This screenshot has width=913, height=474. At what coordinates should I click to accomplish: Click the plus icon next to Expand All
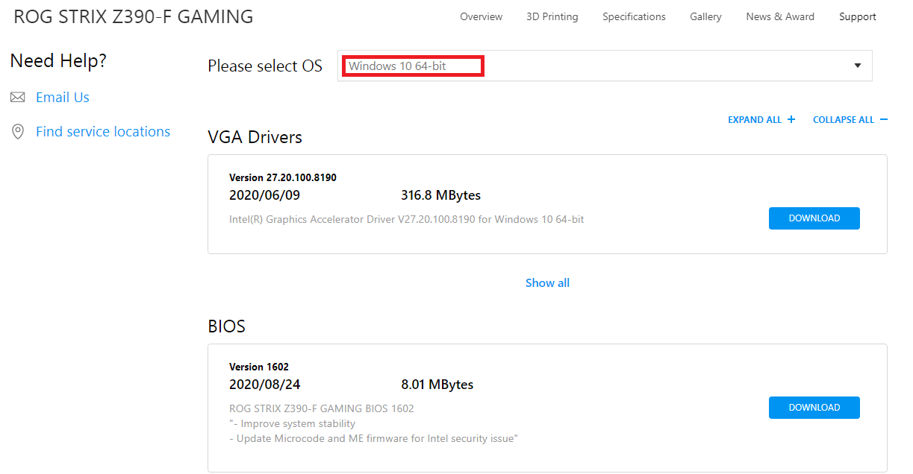[791, 120]
